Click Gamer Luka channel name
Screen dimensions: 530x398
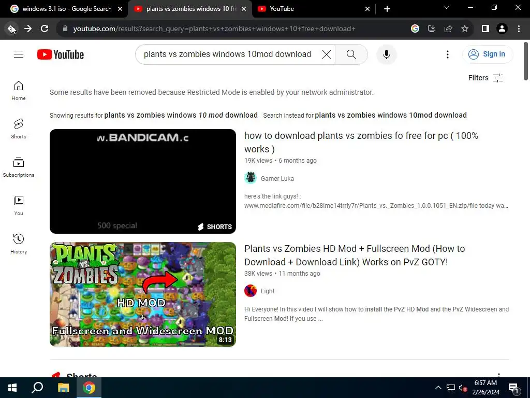tap(277, 178)
